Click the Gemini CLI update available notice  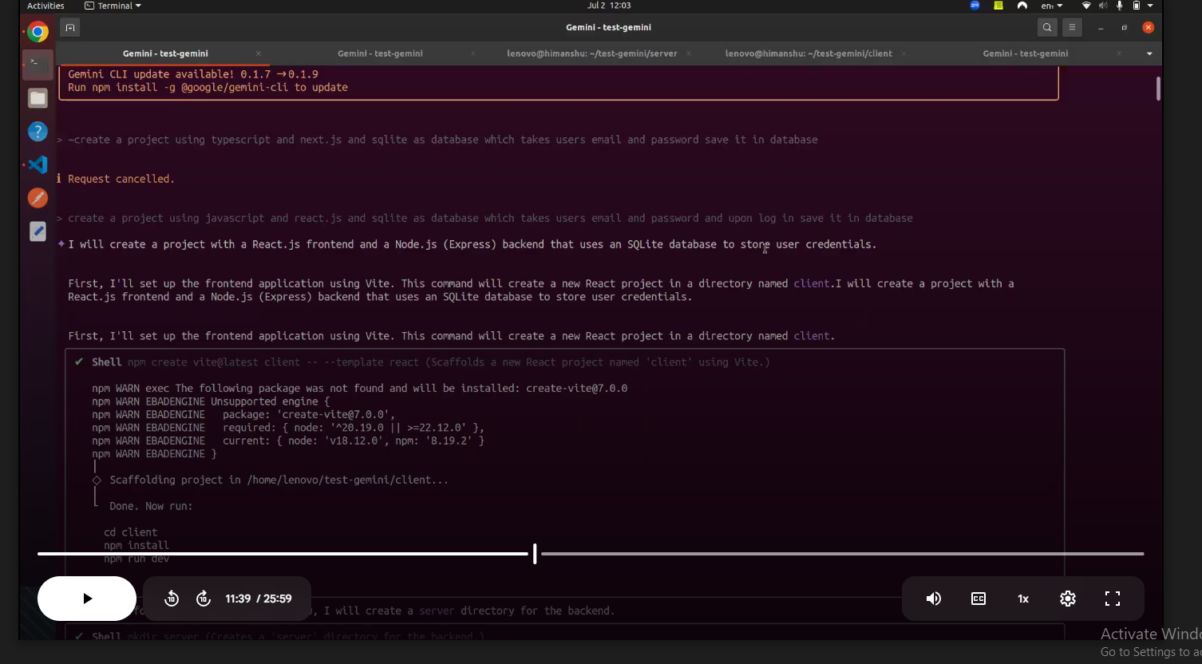coord(193,74)
